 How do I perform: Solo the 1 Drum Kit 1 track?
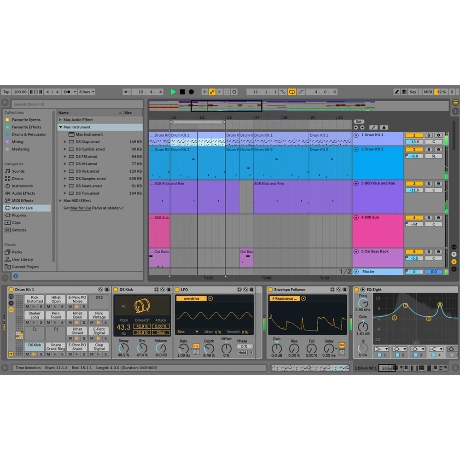tap(428, 135)
